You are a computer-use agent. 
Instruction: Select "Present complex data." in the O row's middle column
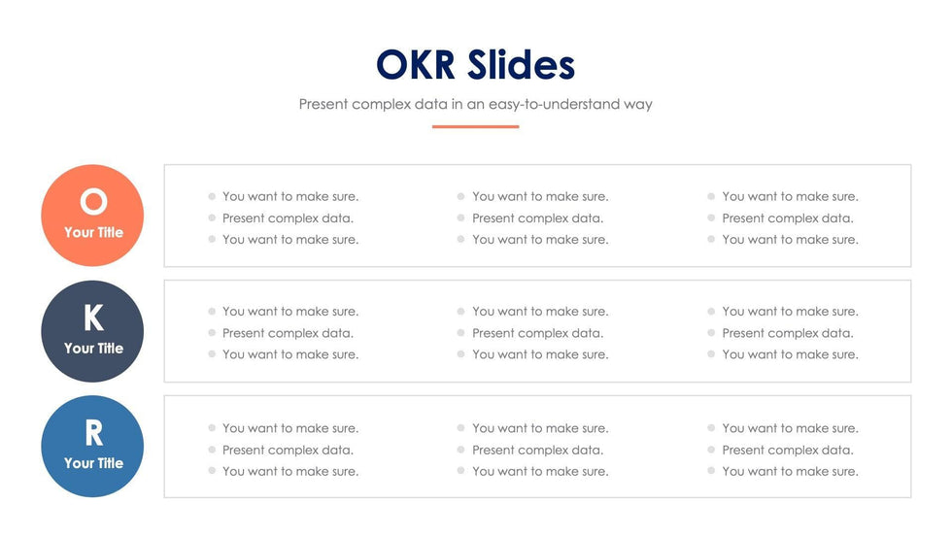pos(537,218)
